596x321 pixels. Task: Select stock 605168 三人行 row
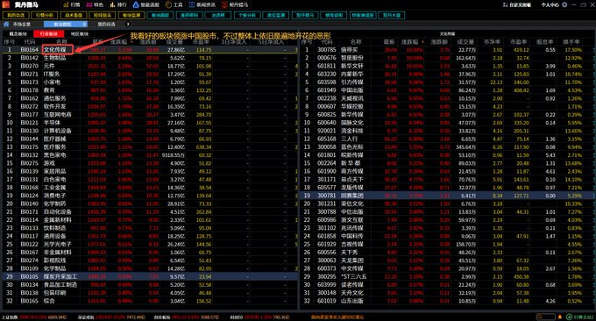447,139
